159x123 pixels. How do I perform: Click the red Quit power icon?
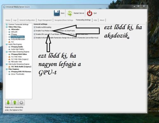pos(90,13)
